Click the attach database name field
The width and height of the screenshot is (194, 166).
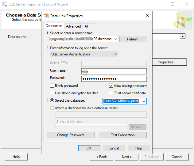[x=101, y=115]
